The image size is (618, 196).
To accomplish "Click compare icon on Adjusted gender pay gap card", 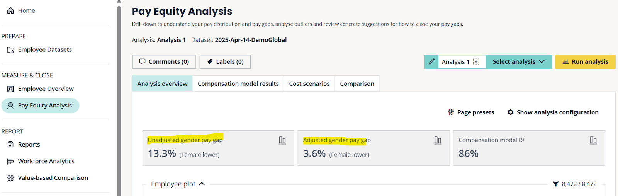I will pos(438,140).
